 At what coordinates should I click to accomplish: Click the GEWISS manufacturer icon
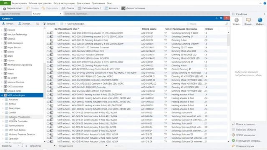click(5, 39)
